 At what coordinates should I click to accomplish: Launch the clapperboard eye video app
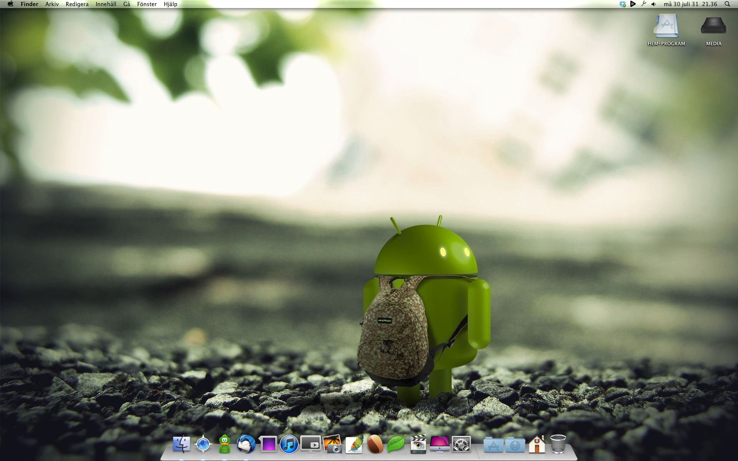click(x=418, y=444)
